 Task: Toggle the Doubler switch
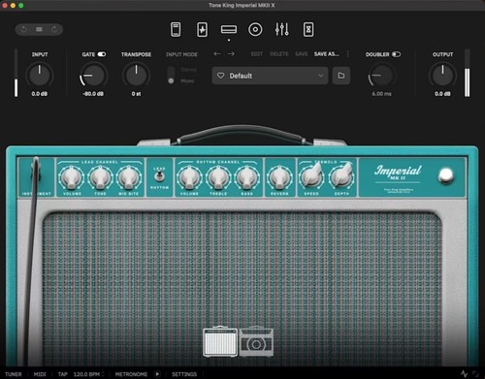pyautogui.click(x=396, y=54)
